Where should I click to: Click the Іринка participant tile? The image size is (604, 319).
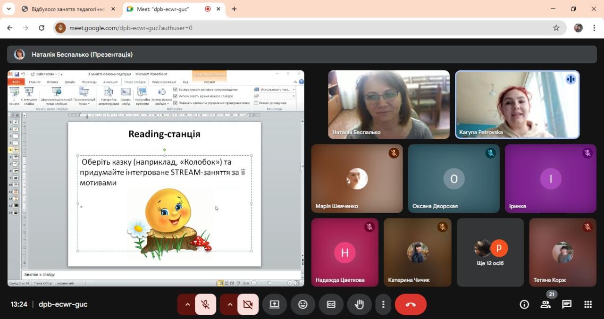click(551, 178)
